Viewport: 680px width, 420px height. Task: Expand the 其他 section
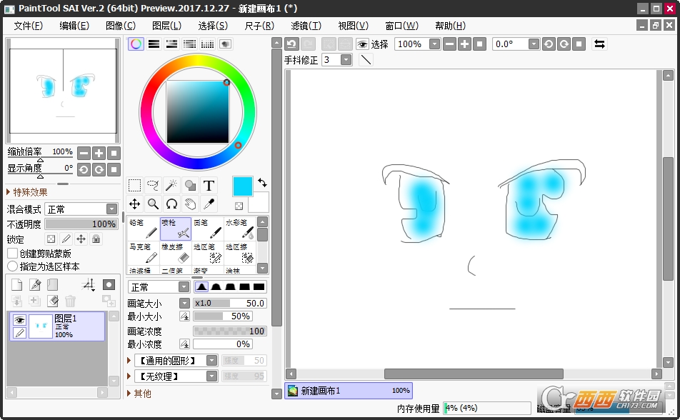(x=139, y=394)
